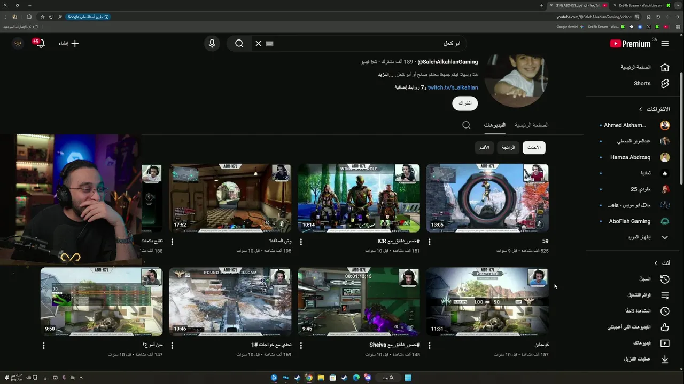Open the video title مين أسرع؟
This screenshot has width=684, height=384.
pos(153,345)
